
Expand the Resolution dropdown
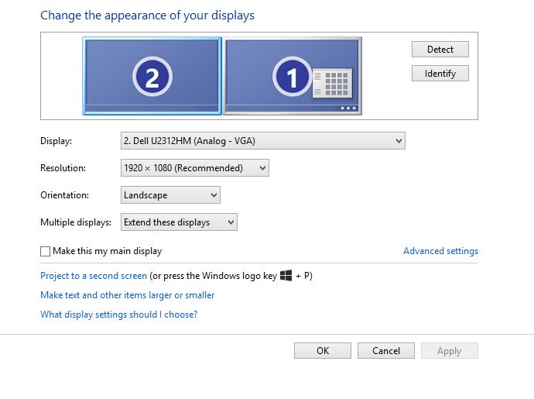[x=195, y=168]
